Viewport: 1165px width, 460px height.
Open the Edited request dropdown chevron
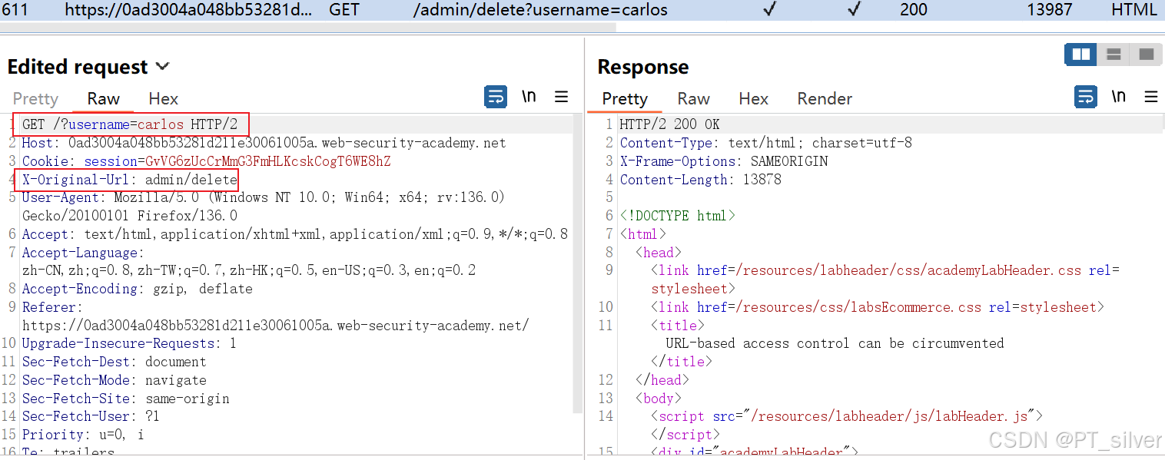tap(162, 67)
